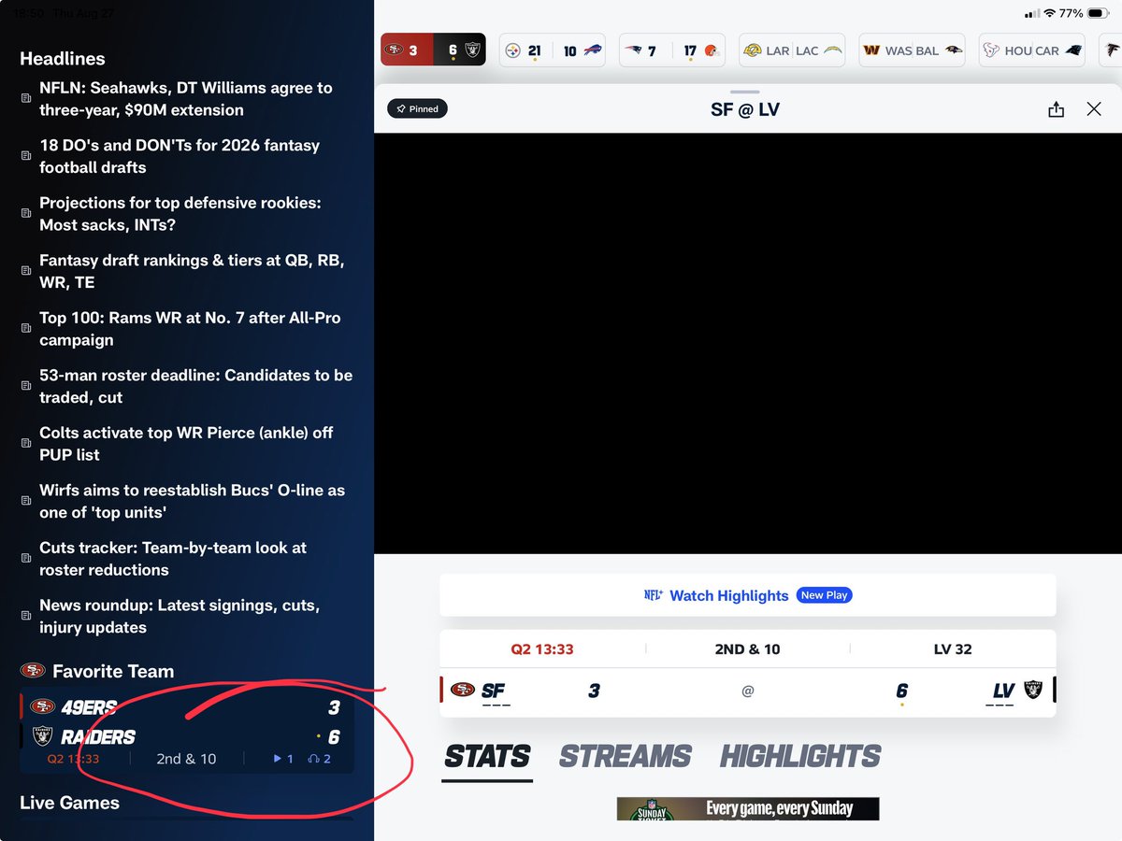Tap the drag handle above SF @ LV
The width and height of the screenshot is (1122, 841).
pos(744,91)
